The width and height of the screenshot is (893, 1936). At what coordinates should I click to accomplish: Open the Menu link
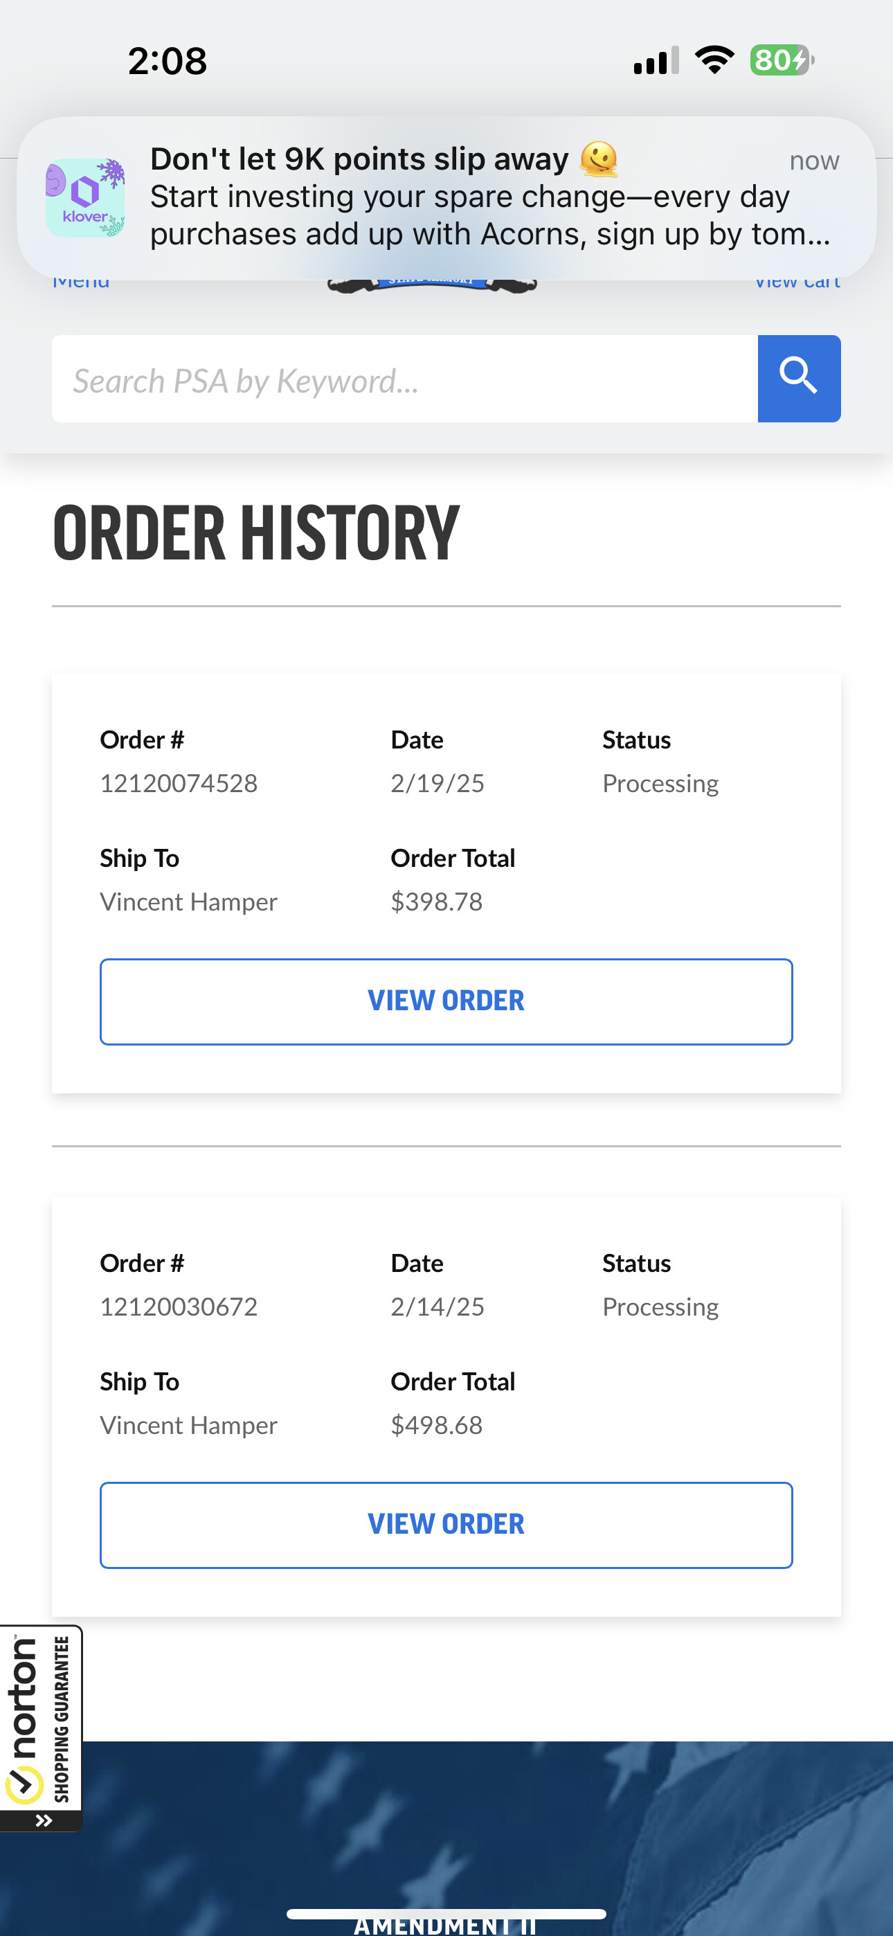pyautogui.click(x=81, y=280)
